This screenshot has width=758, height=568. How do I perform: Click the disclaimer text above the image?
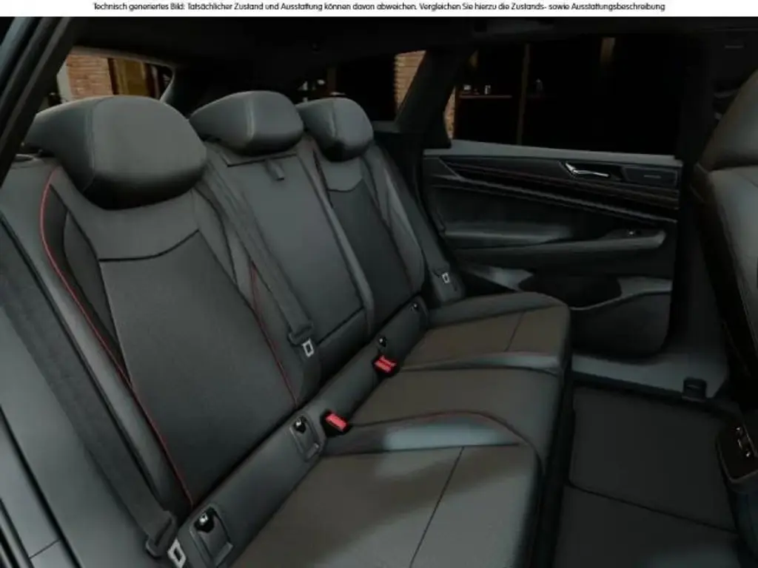(378, 7)
